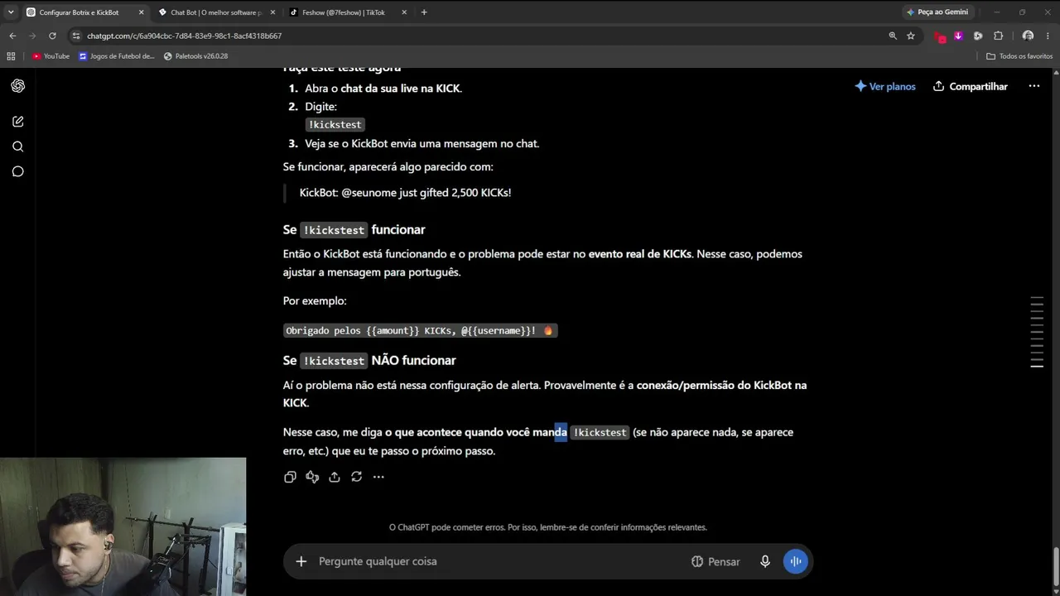Click the Compartilhar button

click(x=970, y=86)
